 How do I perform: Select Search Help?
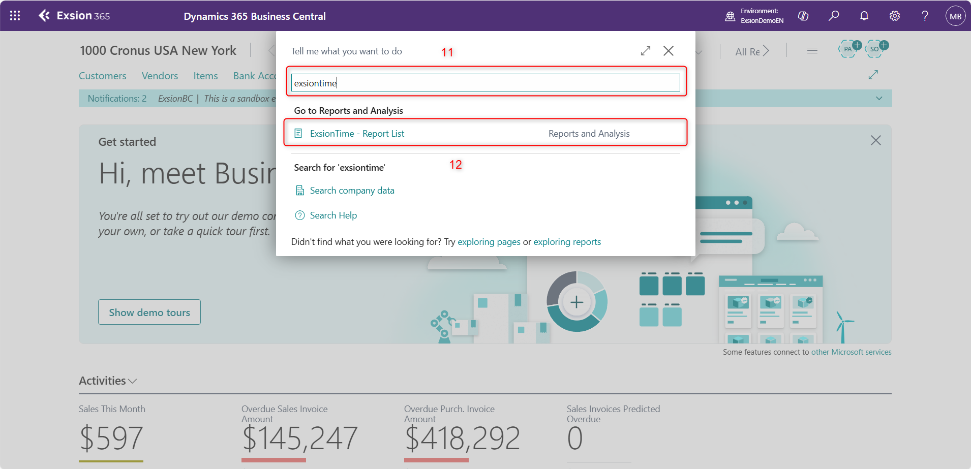333,215
